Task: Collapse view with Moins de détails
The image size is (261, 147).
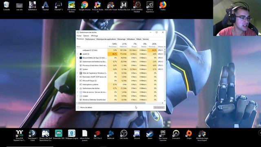Action: pos(84,107)
